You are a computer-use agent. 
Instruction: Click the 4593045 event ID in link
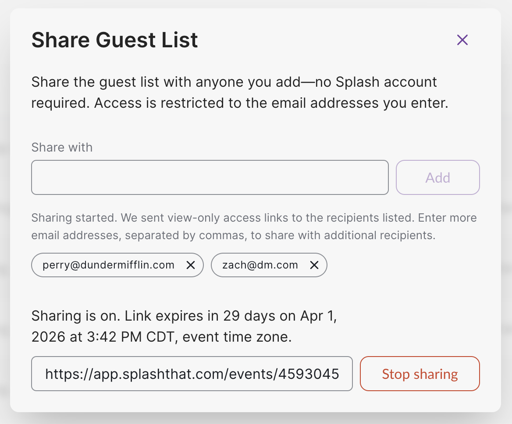click(313, 374)
